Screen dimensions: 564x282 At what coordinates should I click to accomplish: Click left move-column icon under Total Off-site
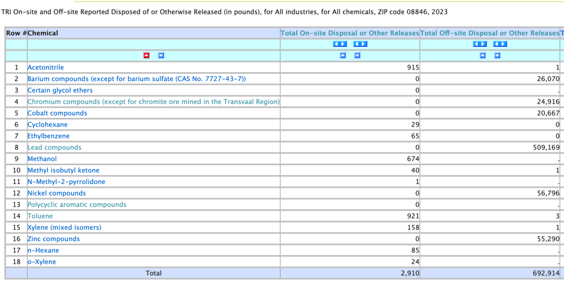pyautogui.click(x=480, y=44)
